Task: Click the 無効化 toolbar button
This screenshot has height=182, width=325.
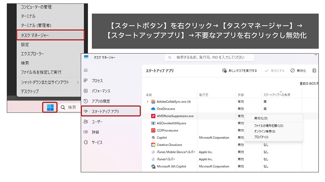Action: [298, 71]
